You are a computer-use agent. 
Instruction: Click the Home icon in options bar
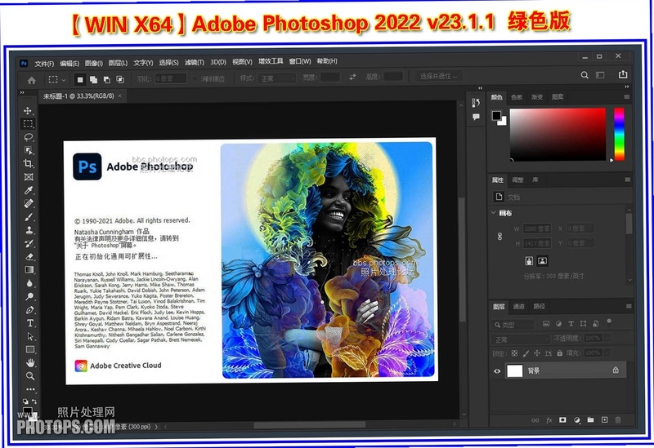[31, 80]
